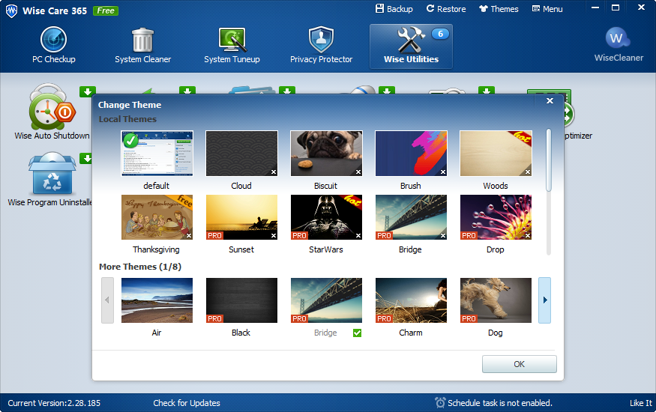Click the Backup button in title bar
The image size is (656, 412).
[x=394, y=9]
